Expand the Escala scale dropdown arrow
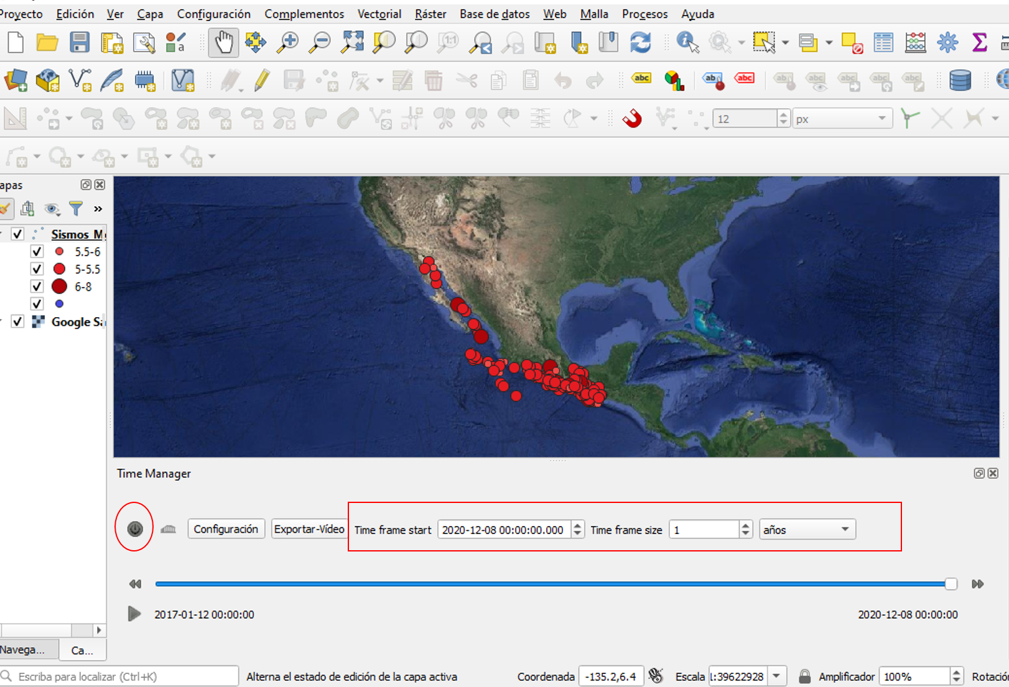Viewport: 1009px width, 687px height. pos(776,676)
